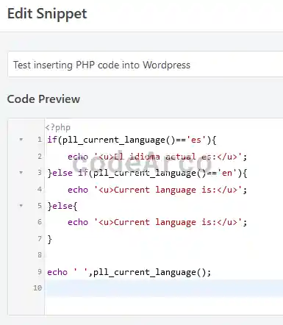Click the 'El idioma actual es' echo line

(157, 157)
